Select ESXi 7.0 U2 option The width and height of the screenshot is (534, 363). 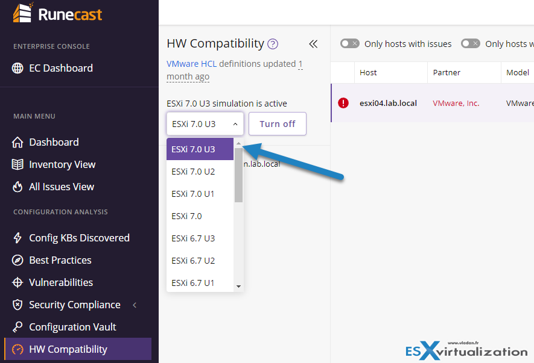pyautogui.click(x=200, y=172)
